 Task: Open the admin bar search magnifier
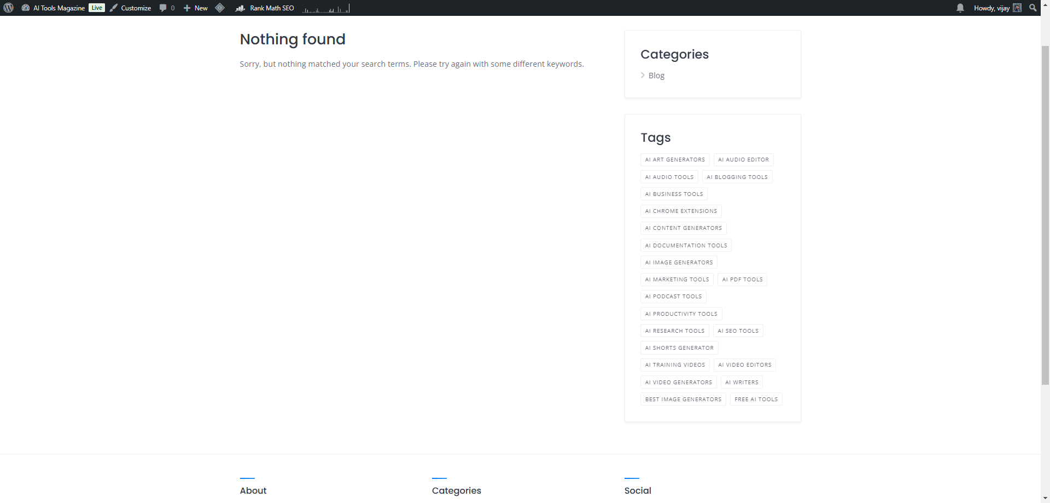pyautogui.click(x=1033, y=8)
